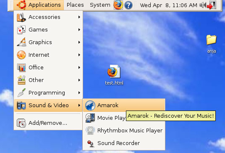Select the Sound & Video menu entry

(x=48, y=106)
